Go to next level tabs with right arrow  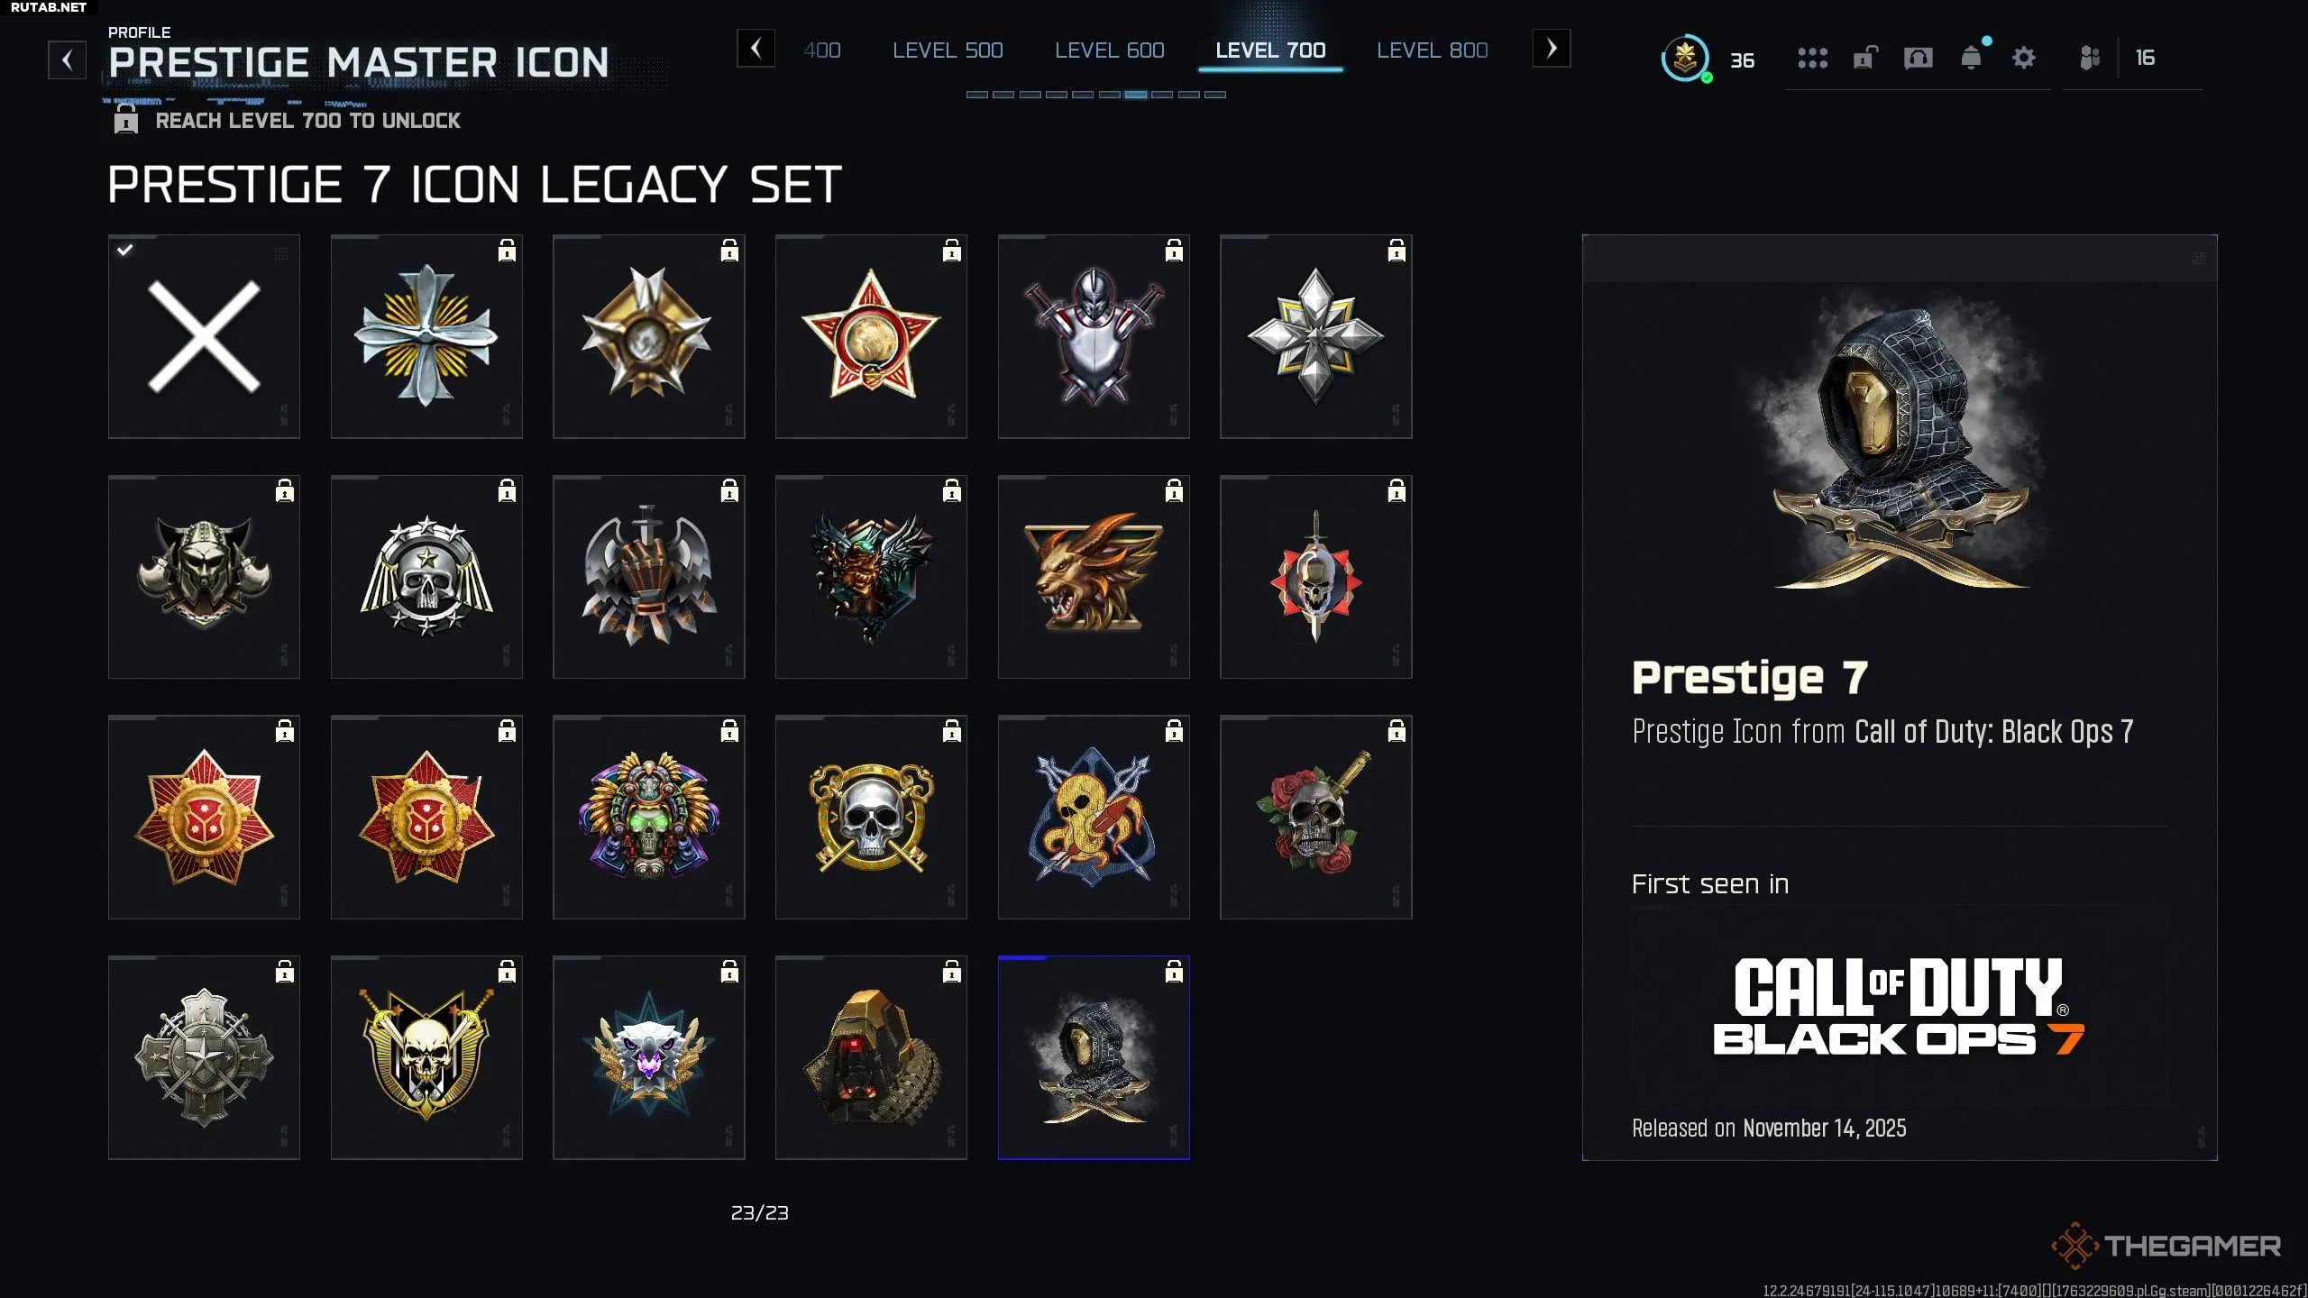(1552, 49)
